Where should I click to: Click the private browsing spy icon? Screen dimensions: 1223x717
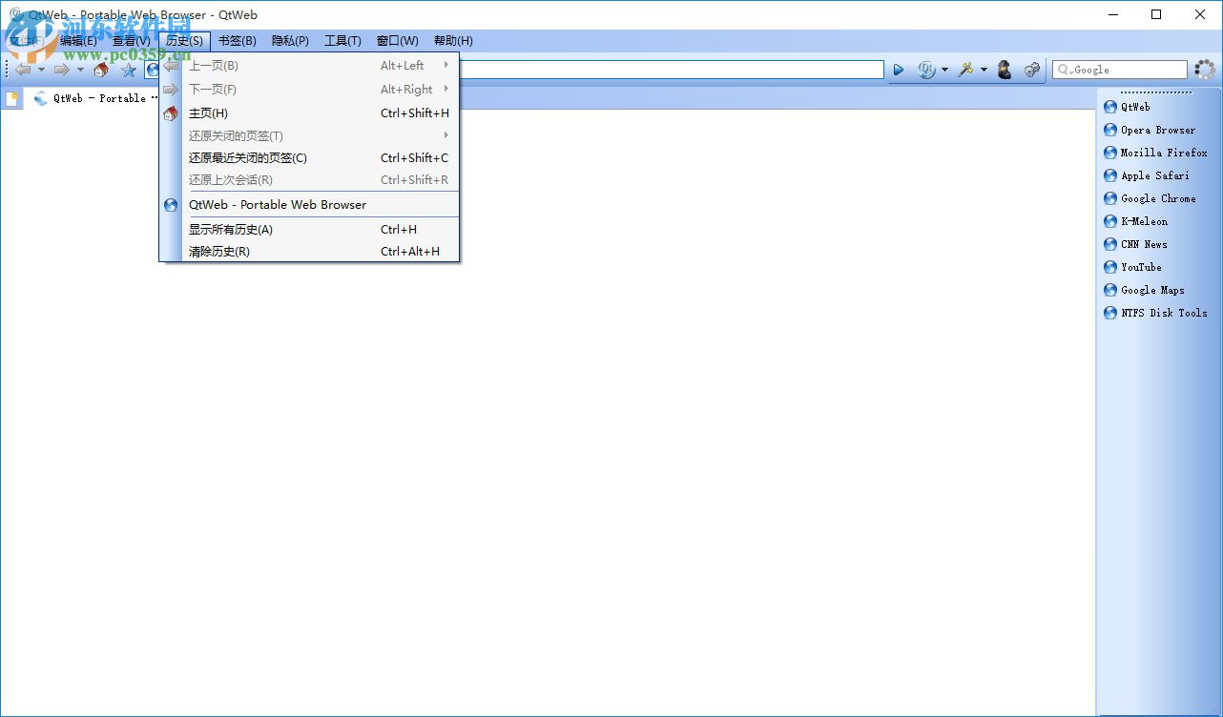1005,70
